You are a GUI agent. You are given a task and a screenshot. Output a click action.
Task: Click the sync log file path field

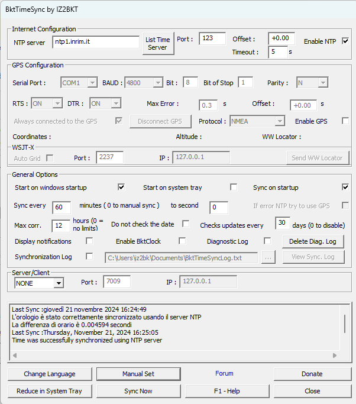pos(182,258)
